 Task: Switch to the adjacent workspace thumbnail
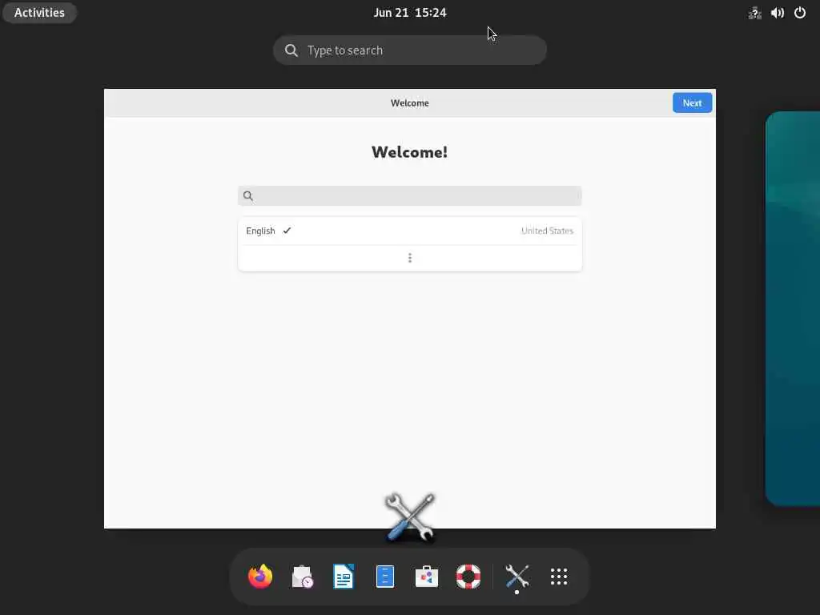coord(792,308)
